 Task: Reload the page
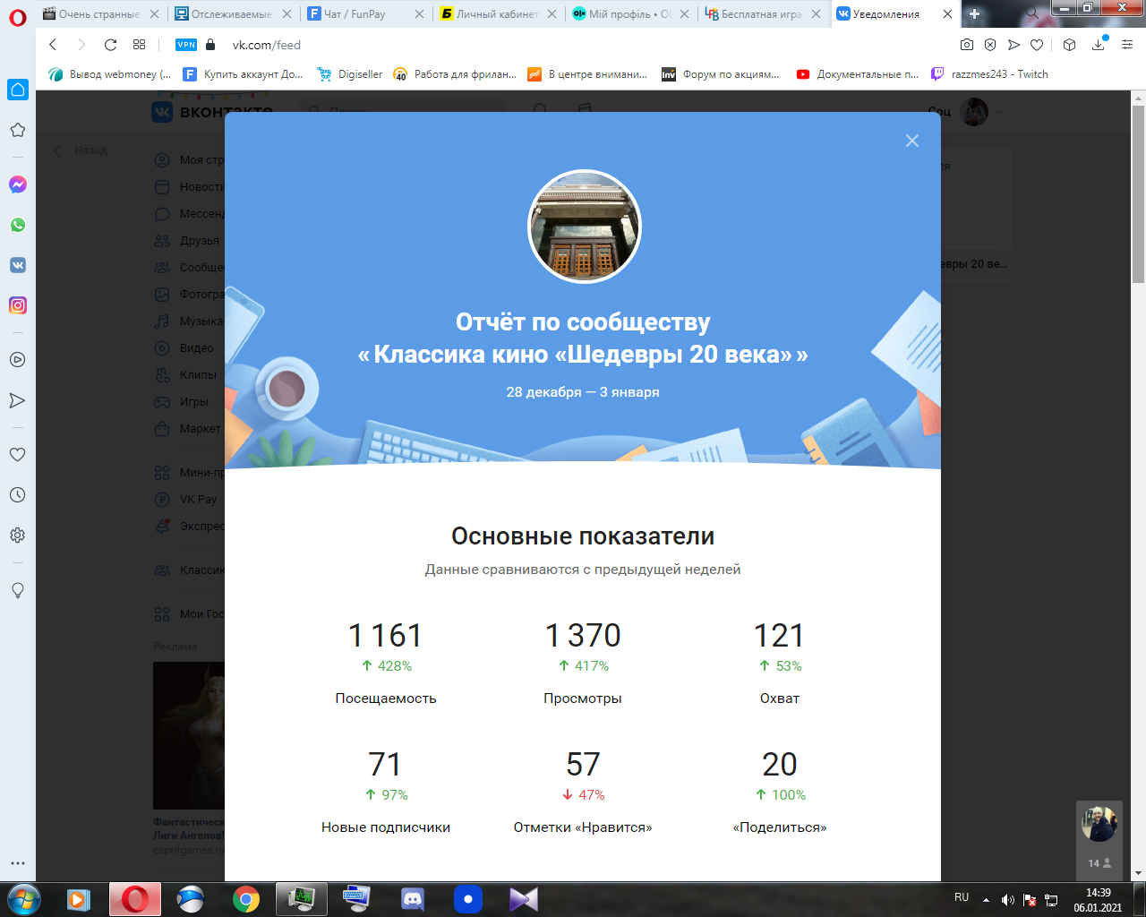click(110, 45)
